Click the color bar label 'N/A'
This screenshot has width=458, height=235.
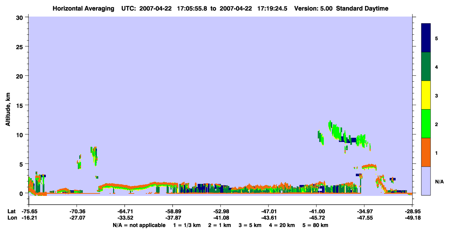[x=439, y=181]
